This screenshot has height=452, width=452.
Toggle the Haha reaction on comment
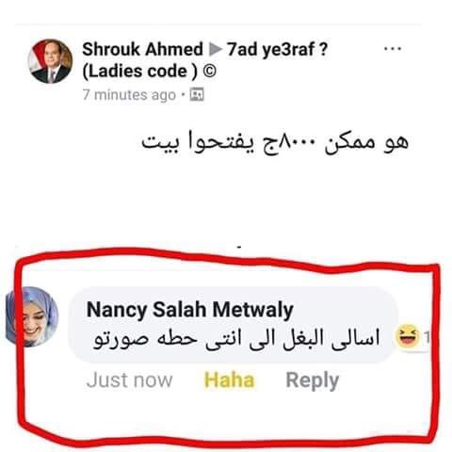229,380
